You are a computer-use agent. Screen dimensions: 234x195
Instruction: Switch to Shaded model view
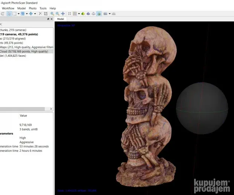83,14
